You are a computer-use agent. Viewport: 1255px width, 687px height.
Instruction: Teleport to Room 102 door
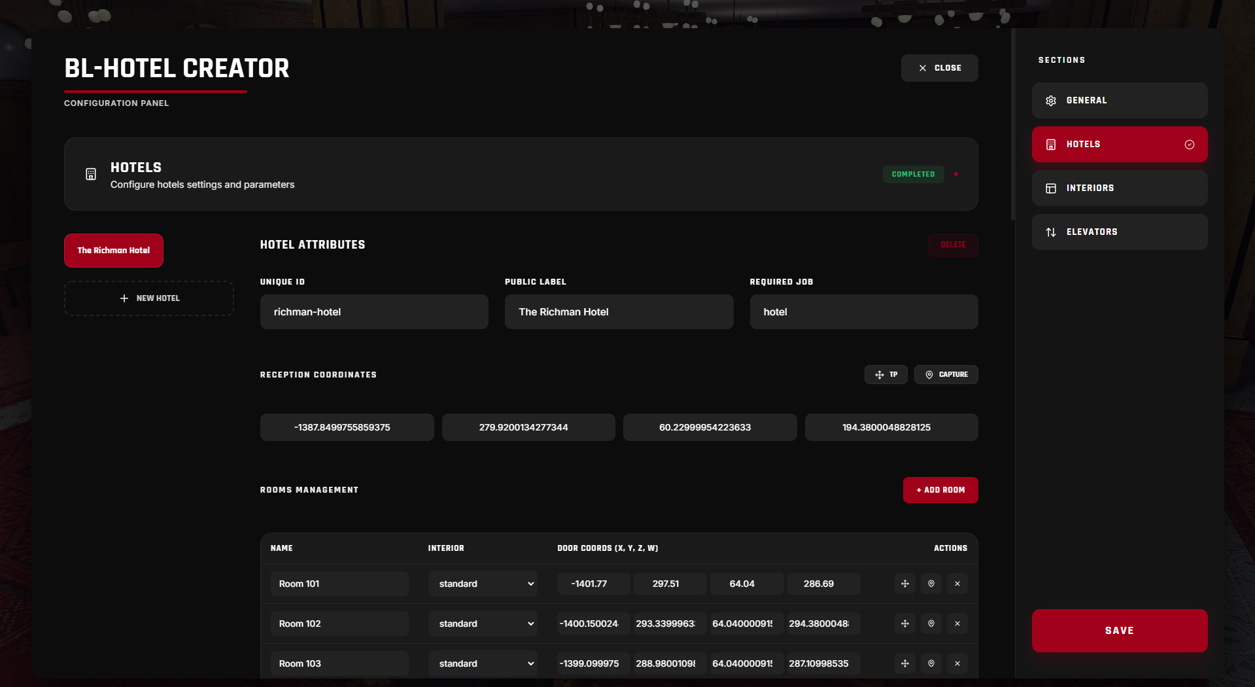click(905, 624)
